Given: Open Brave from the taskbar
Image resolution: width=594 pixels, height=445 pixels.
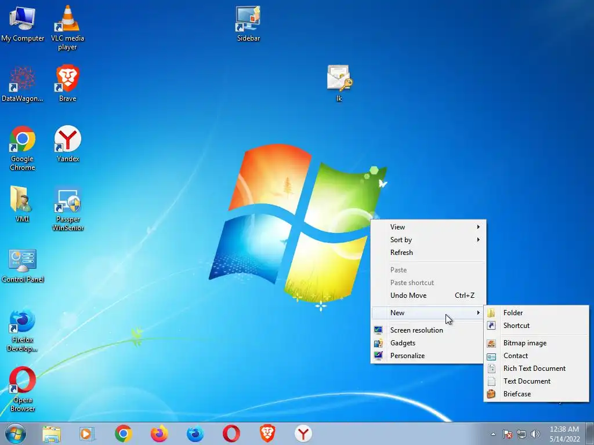Looking at the screenshot, I should (267, 433).
